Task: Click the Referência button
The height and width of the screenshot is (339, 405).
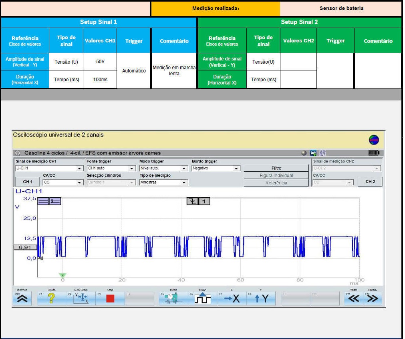Action: [276, 183]
